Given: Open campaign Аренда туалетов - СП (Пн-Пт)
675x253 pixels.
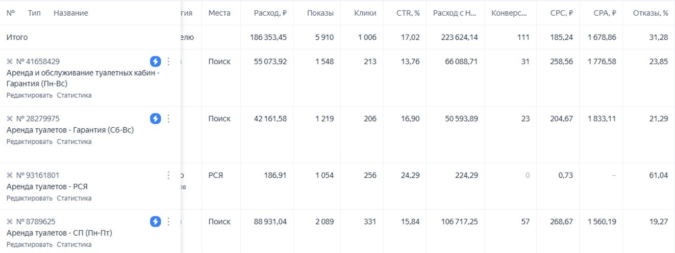Looking at the screenshot, I should (59, 233).
